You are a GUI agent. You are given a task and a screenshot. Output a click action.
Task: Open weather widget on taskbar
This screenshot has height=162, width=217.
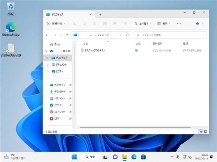click(15, 157)
